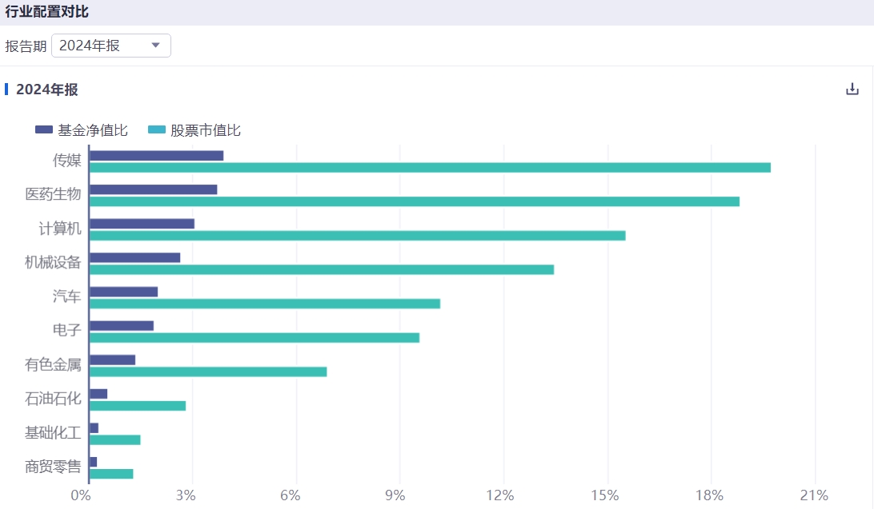Click the 石油石化 股票市值比 bar

137,405
